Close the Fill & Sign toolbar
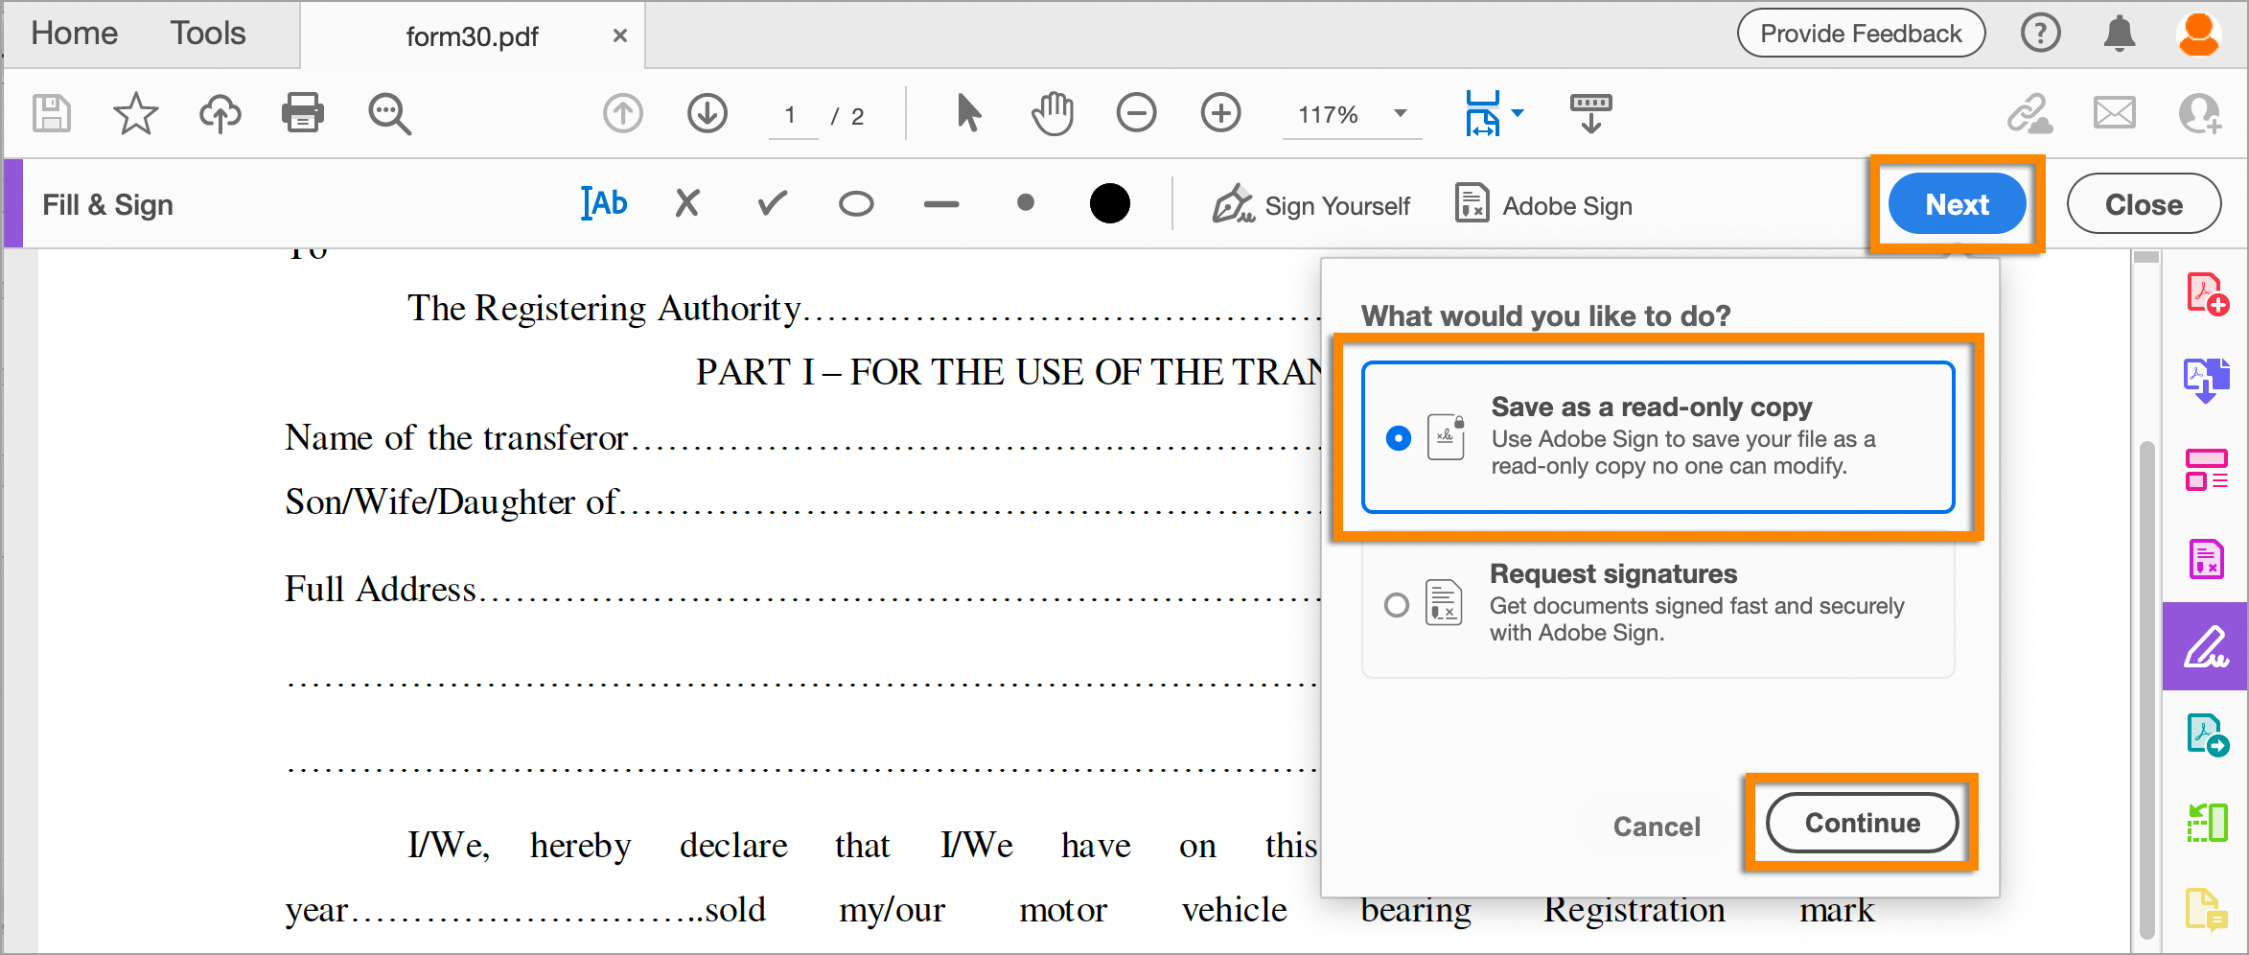This screenshot has width=2249, height=955. tap(2144, 204)
